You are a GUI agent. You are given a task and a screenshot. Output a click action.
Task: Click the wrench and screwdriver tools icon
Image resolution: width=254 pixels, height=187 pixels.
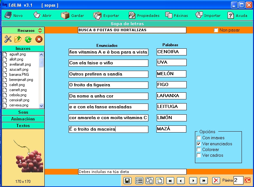pyautogui.click(x=8, y=39)
